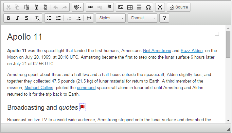Open the spell checker ABC dropdown
This screenshot has width=232, height=133.
pos(78,7)
